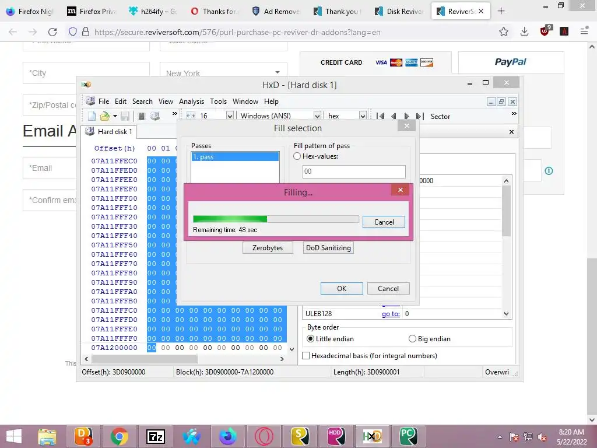The width and height of the screenshot is (597, 448).
Task: Open the hex offset base dropdown
Action: (x=363, y=116)
